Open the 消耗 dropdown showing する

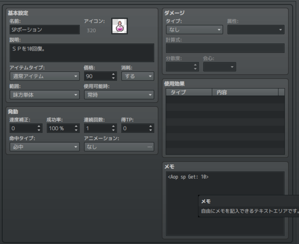point(138,76)
